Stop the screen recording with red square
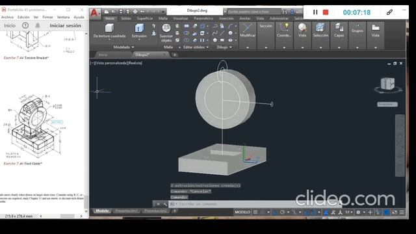 tap(326, 12)
